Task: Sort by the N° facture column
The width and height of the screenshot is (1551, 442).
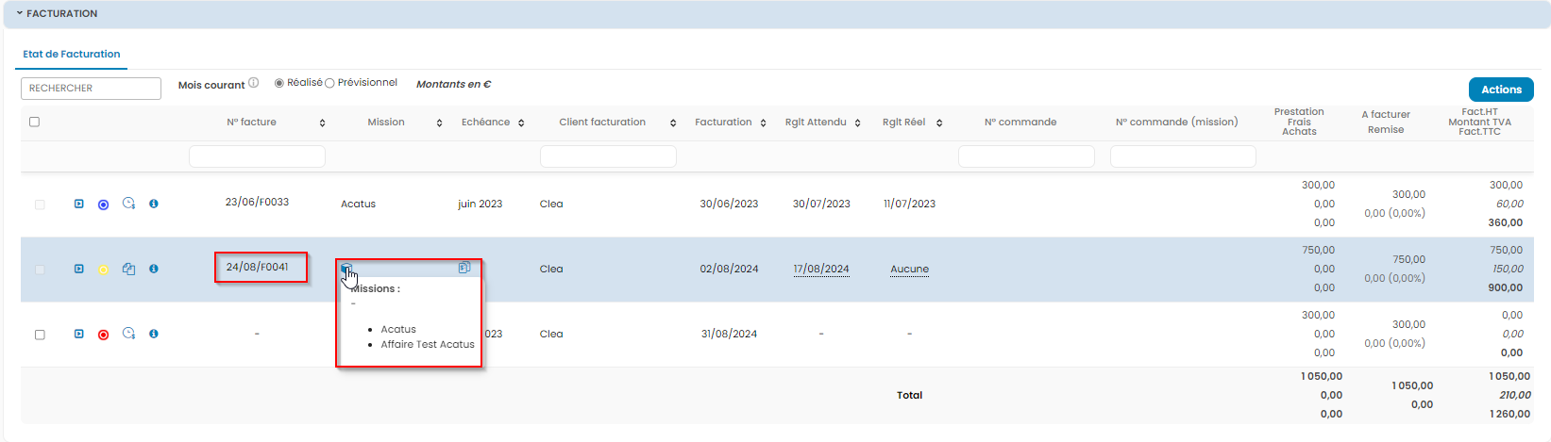Action: point(322,123)
